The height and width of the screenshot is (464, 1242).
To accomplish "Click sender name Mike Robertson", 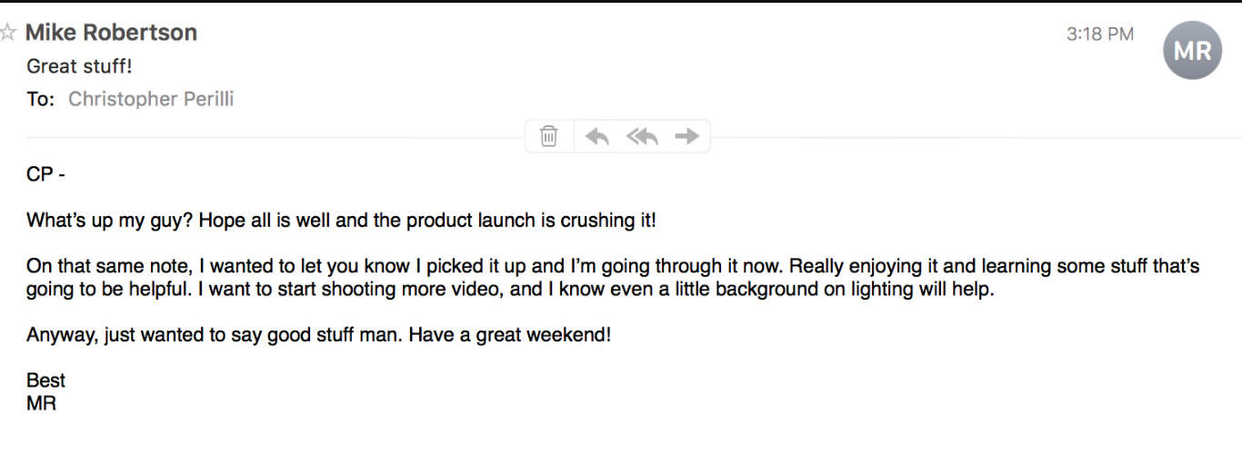I will [x=111, y=33].
